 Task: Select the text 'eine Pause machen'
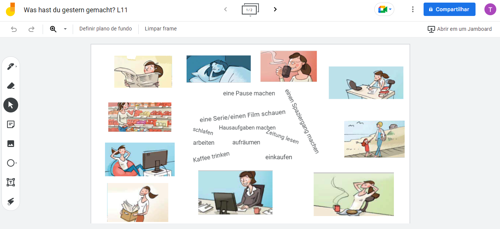[x=249, y=94]
